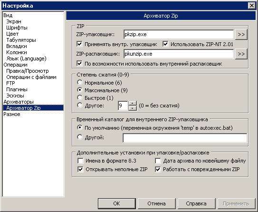Image resolution: width=258 pixels, height=212 pixels.
Task: Enable Имена в формате 8.3 checkbox
Action: point(80,161)
